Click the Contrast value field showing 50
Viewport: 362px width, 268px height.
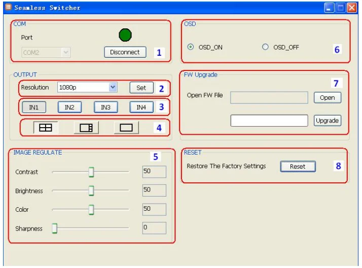154,172
